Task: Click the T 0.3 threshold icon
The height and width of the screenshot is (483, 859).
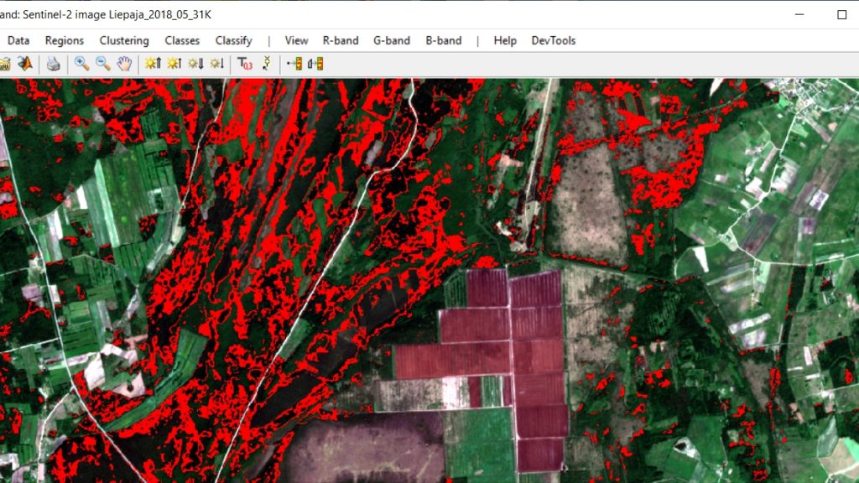Action: click(245, 64)
